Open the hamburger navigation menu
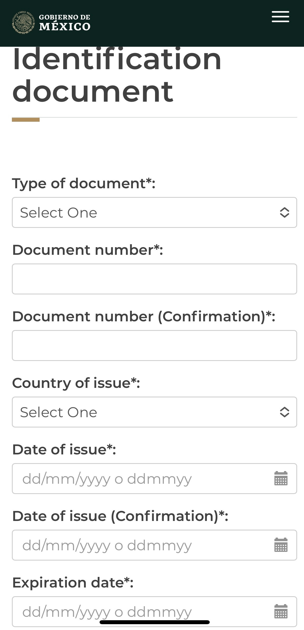The width and height of the screenshot is (304, 630). (x=280, y=17)
